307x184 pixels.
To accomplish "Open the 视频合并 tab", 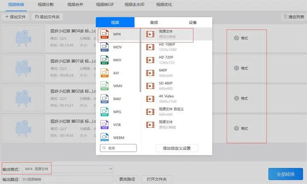I will point(75,4).
